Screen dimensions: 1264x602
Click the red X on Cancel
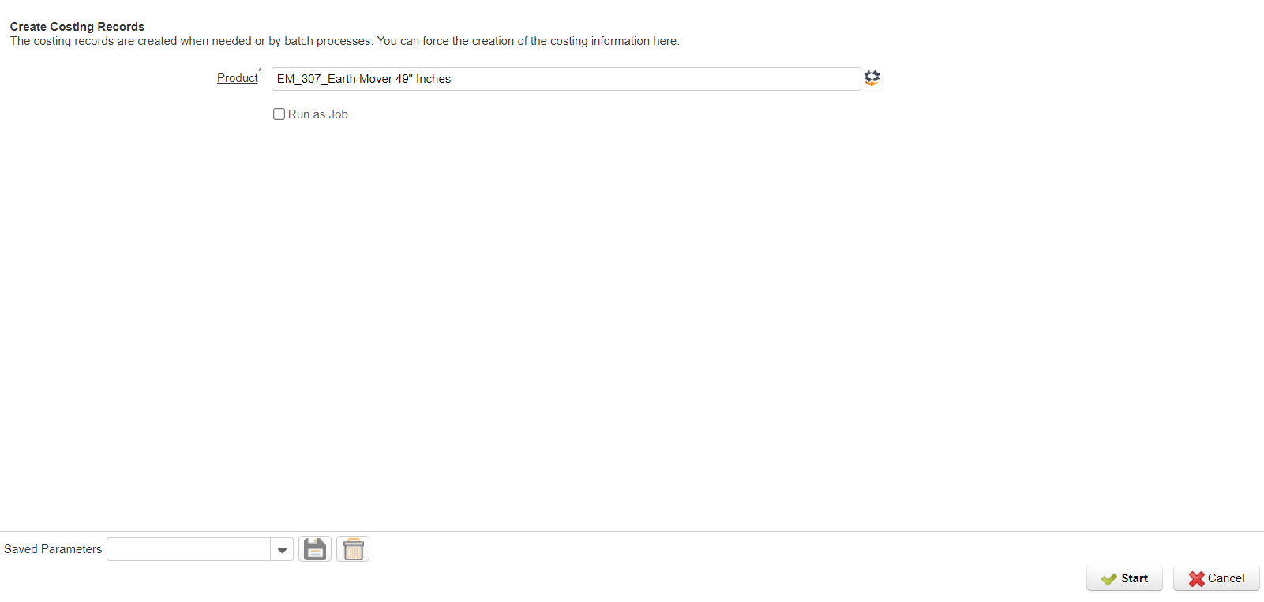(x=1197, y=579)
